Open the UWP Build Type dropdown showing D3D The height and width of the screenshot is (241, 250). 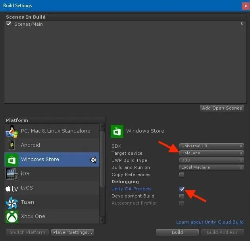212,160
